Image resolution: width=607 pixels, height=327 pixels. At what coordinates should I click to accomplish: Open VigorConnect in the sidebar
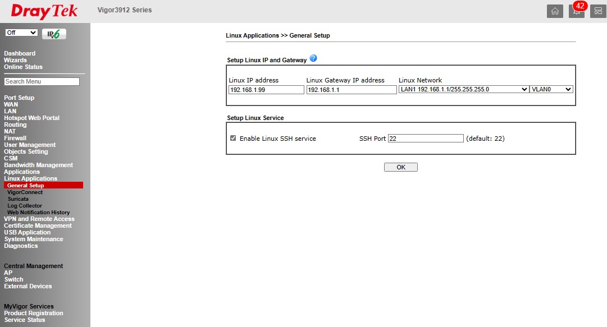click(25, 192)
